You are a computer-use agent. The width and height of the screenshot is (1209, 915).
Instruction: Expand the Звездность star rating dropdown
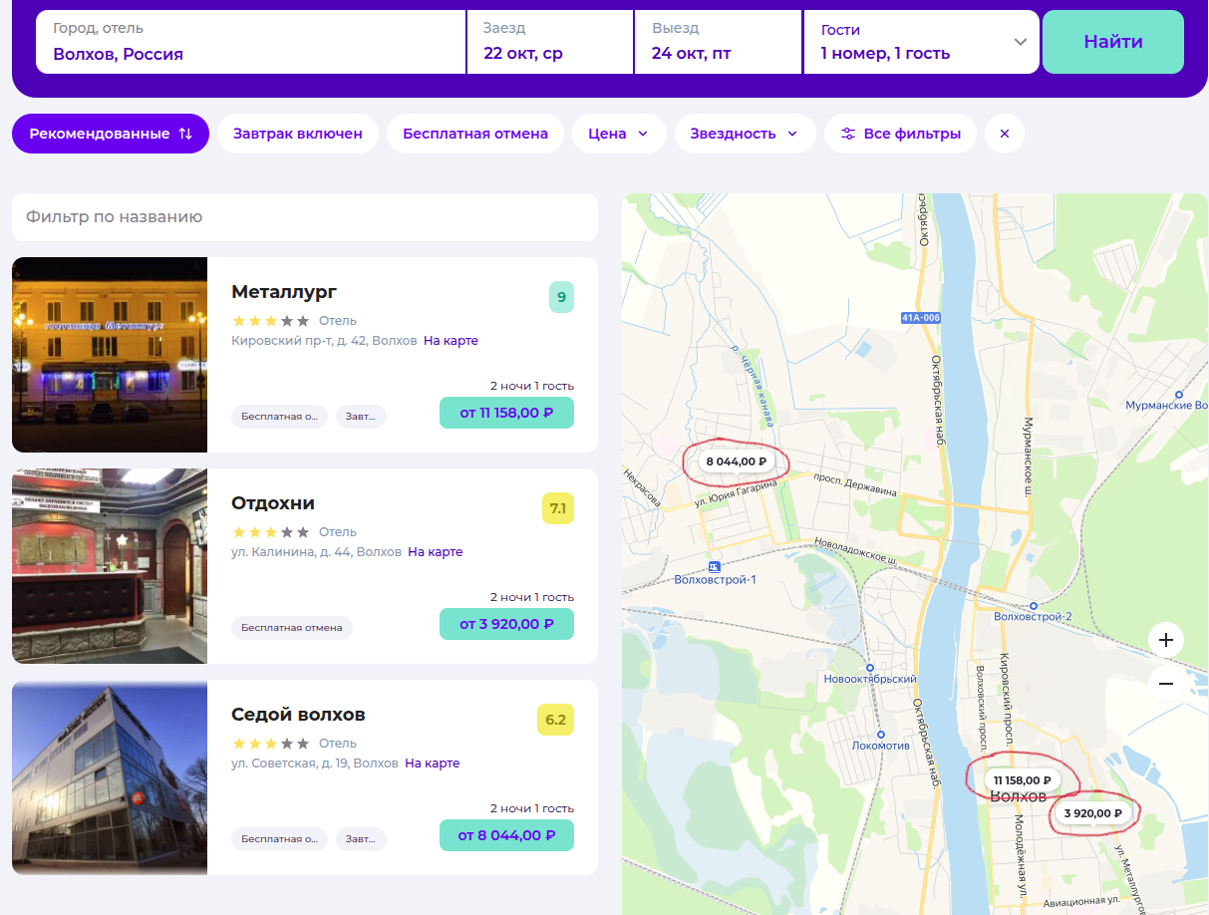click(744, 134)
